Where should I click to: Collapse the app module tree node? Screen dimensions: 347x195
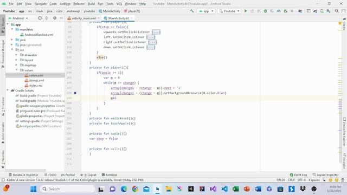pos(8,24)
